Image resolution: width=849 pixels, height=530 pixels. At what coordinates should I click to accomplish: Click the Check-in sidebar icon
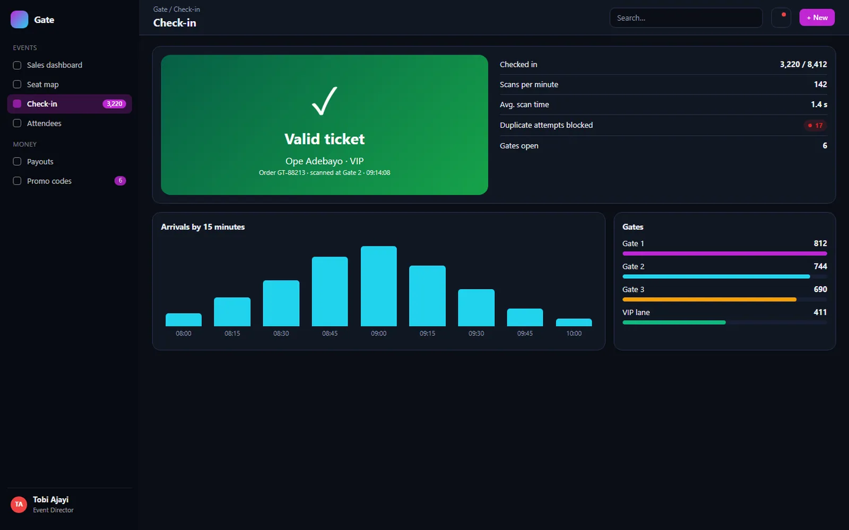point(17,104)
